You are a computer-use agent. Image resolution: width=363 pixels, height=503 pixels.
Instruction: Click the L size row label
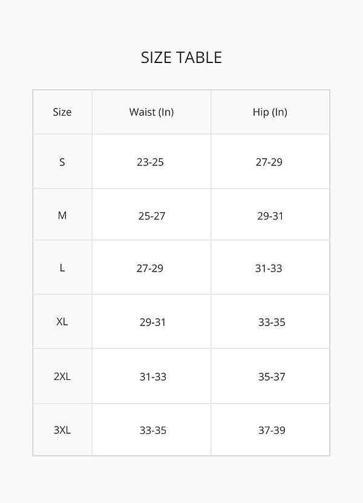pos(62,268)
